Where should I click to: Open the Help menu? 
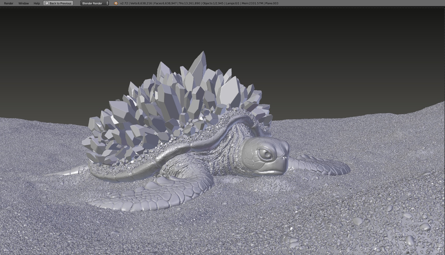(x=37, y=3)
